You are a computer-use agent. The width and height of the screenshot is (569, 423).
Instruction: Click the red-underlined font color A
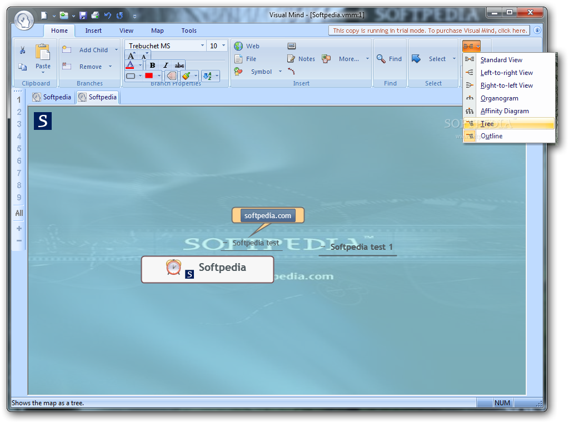[x=130, y=66]
